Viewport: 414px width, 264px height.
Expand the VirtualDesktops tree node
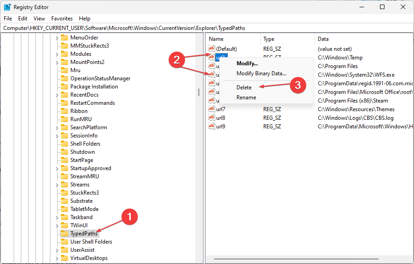pos(57,258)
